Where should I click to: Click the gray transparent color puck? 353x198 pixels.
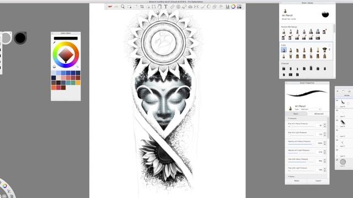[x=6, y=38]
